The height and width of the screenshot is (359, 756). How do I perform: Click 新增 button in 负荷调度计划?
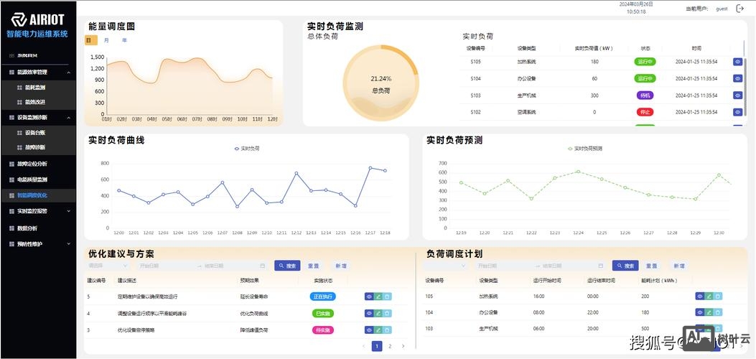pos(679,266)
